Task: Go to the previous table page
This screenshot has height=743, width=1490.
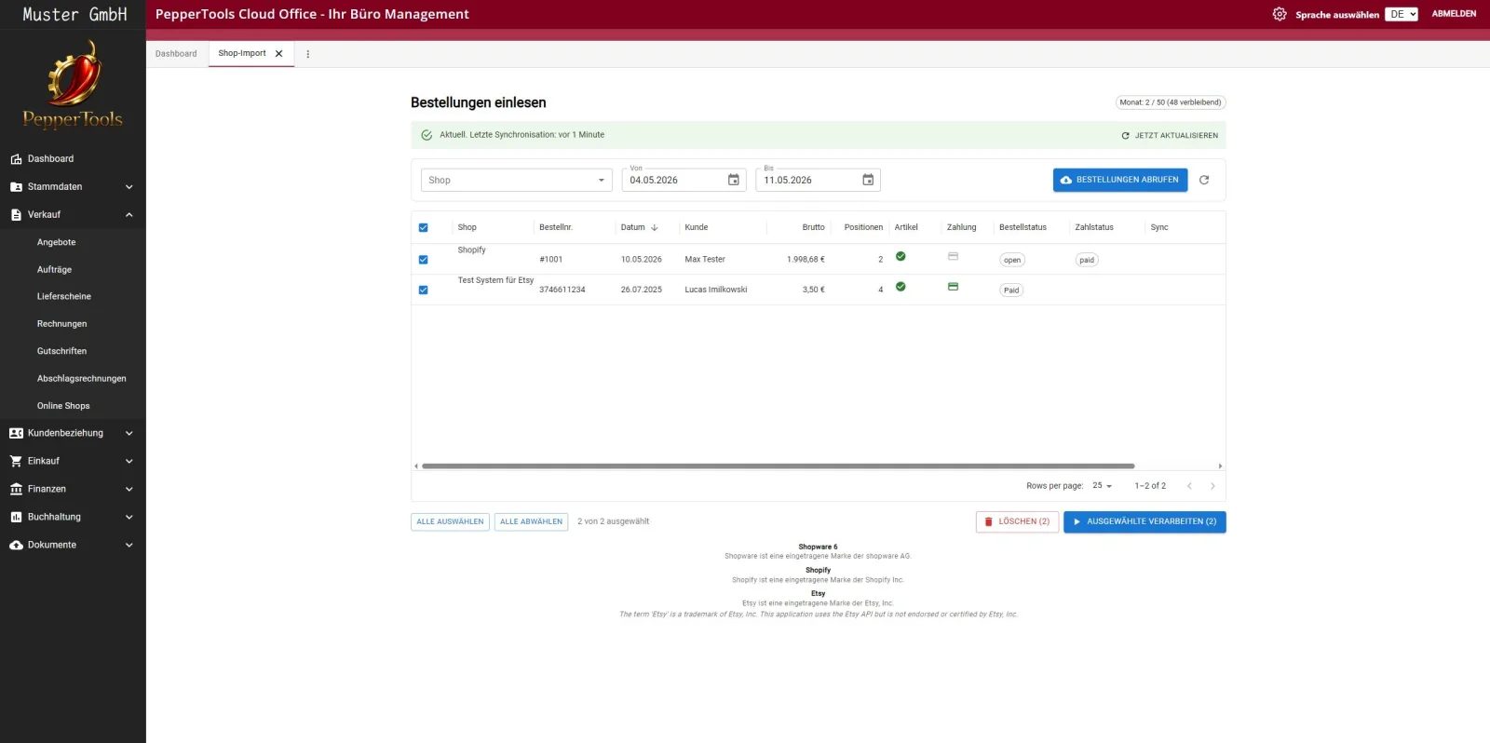Action: tap(1189, 486)
